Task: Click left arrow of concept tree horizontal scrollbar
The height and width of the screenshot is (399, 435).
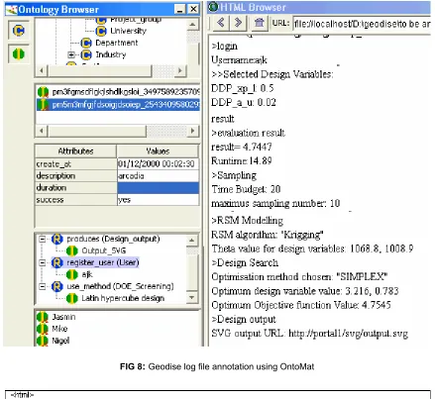Action: click(42, 70)
